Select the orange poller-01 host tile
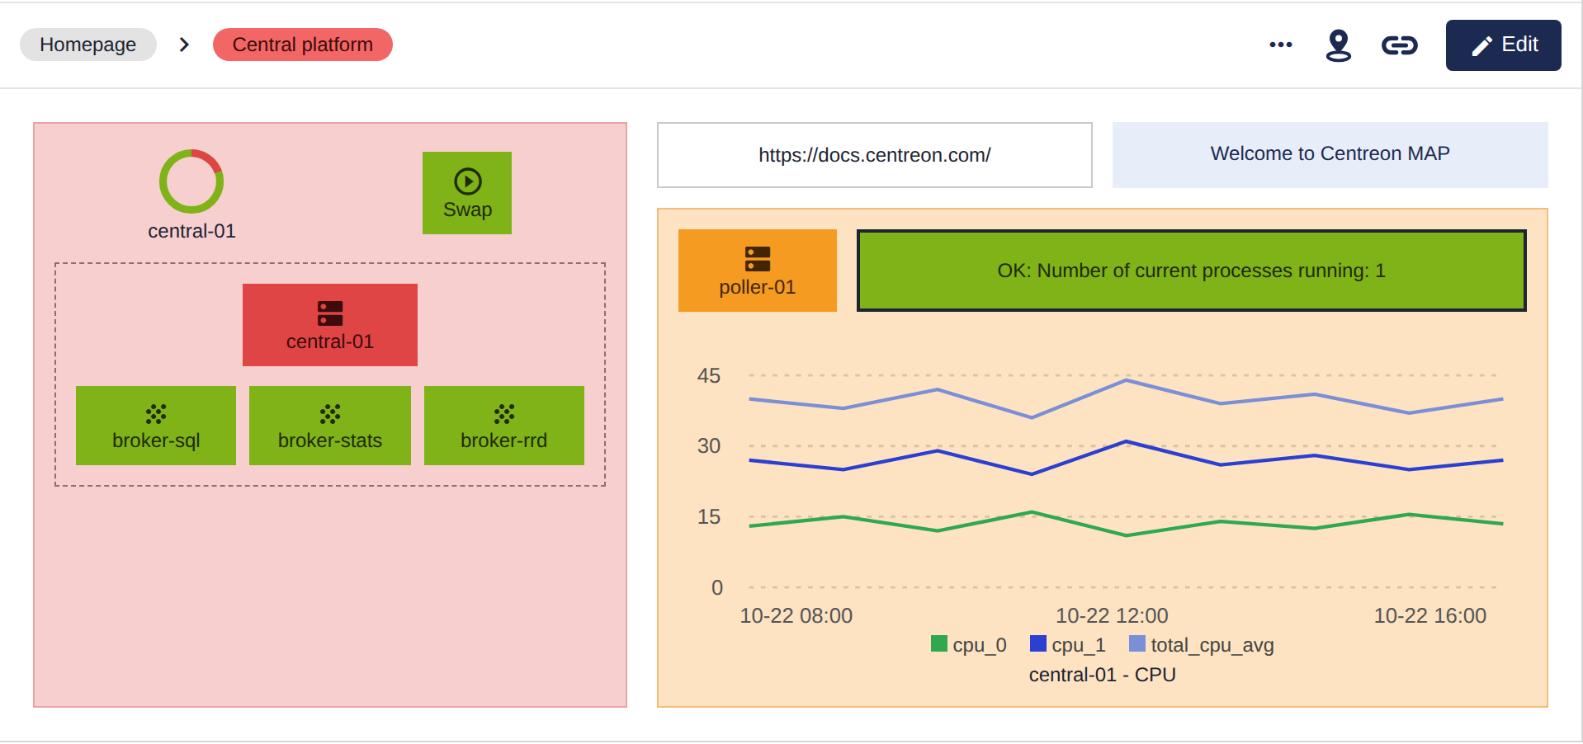 (758, 271)
